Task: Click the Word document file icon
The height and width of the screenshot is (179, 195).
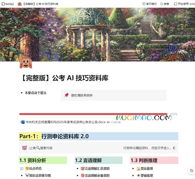Action: coord(23,122)
